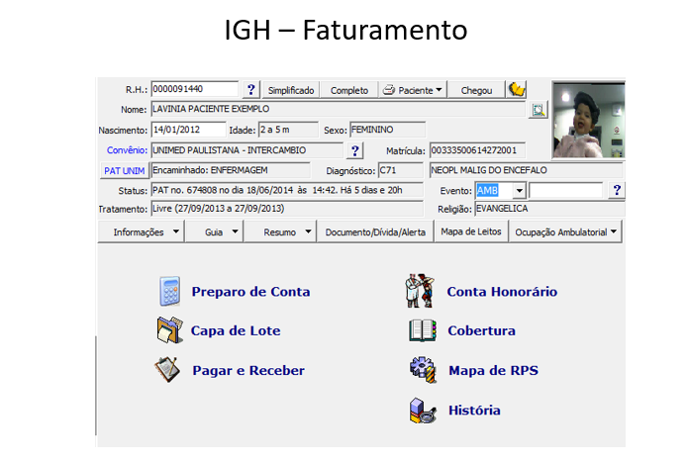The height and width of the screenshot is (461, 687).
Task: Open the Preparo de Conta calculator icon
Action: coord(170,291)
